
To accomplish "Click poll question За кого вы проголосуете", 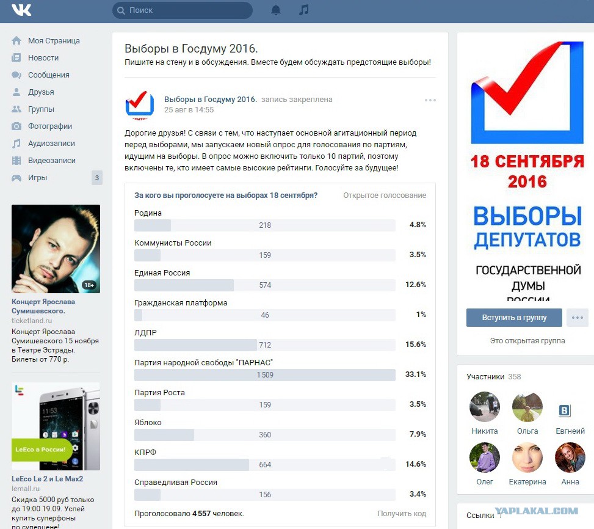I will 226,195.
